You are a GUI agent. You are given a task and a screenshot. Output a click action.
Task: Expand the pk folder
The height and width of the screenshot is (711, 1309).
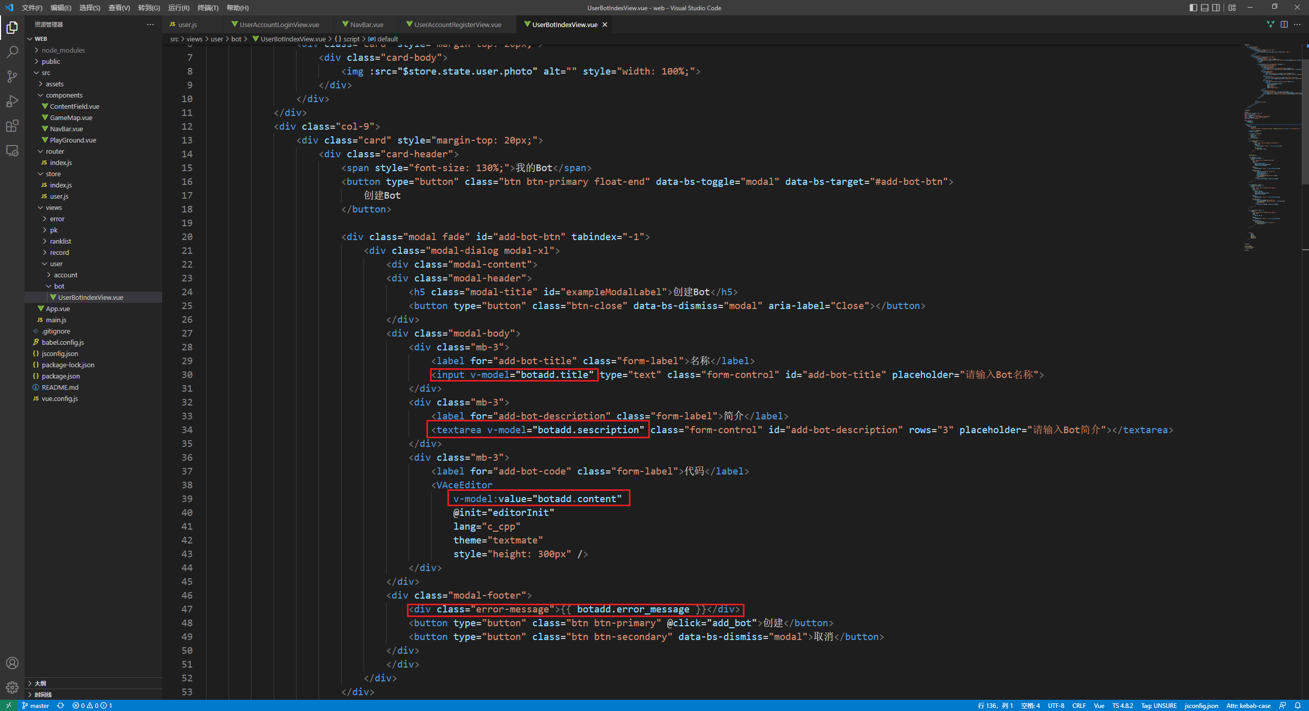coord(94,230)
